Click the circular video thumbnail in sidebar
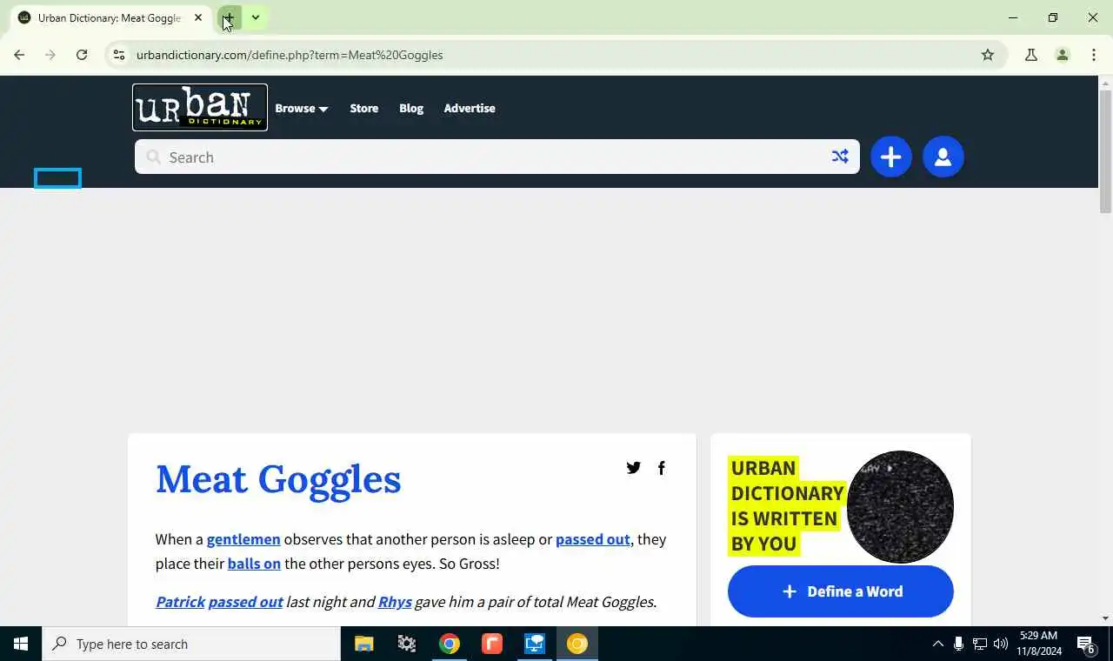Viewport: 1113px width, 661px height. coord(900,506)
